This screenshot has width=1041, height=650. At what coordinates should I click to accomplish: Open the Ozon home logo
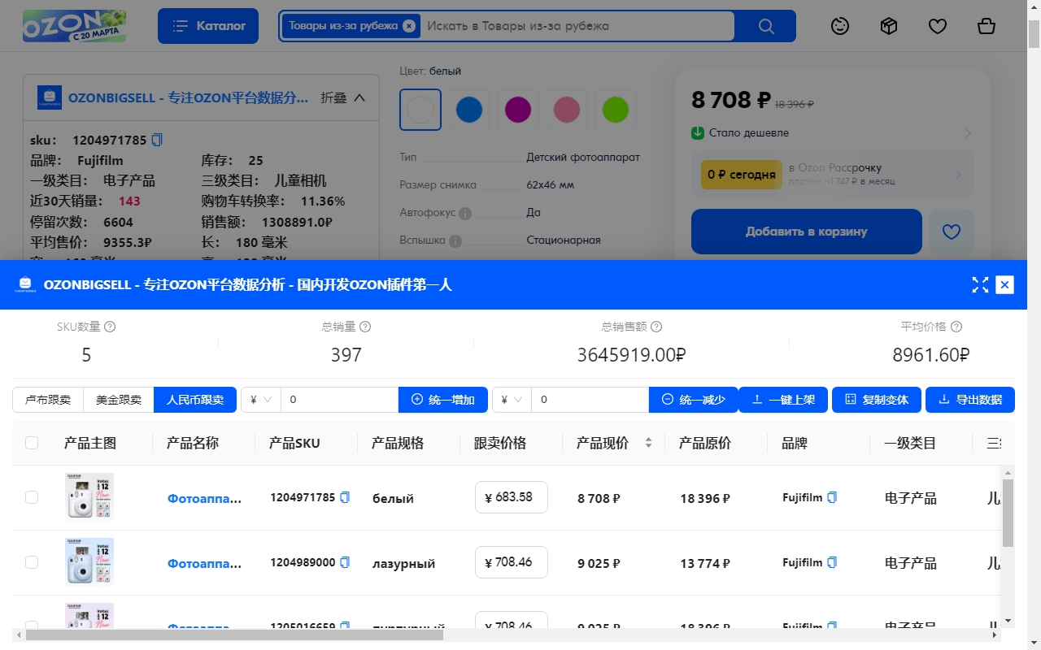[x=75, y=26]
